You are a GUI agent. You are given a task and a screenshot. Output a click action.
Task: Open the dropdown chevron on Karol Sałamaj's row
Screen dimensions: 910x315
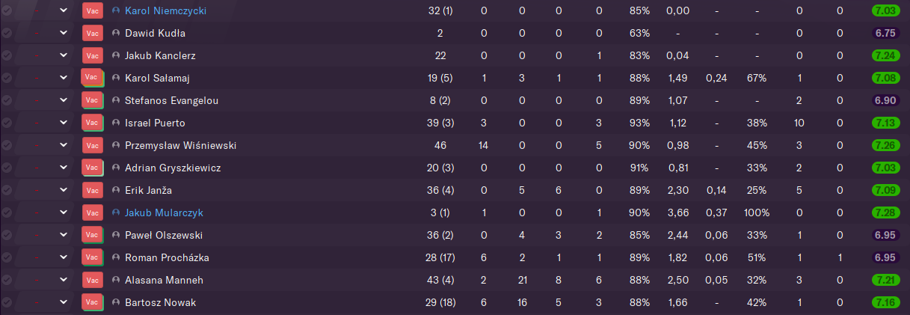(x=64, y=79)
